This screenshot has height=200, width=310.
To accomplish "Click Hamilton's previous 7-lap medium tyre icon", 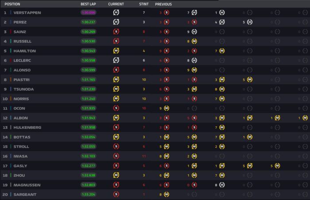I will point(222,51).
